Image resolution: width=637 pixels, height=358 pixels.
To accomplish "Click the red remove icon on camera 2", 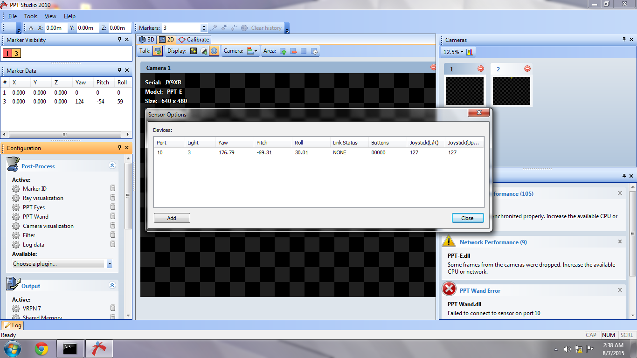I will click(527, 69).
